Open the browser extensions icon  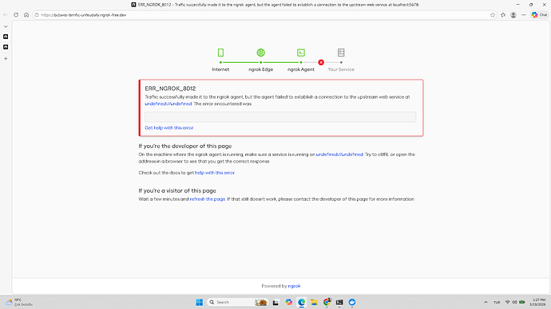click(x=503, y=15)
